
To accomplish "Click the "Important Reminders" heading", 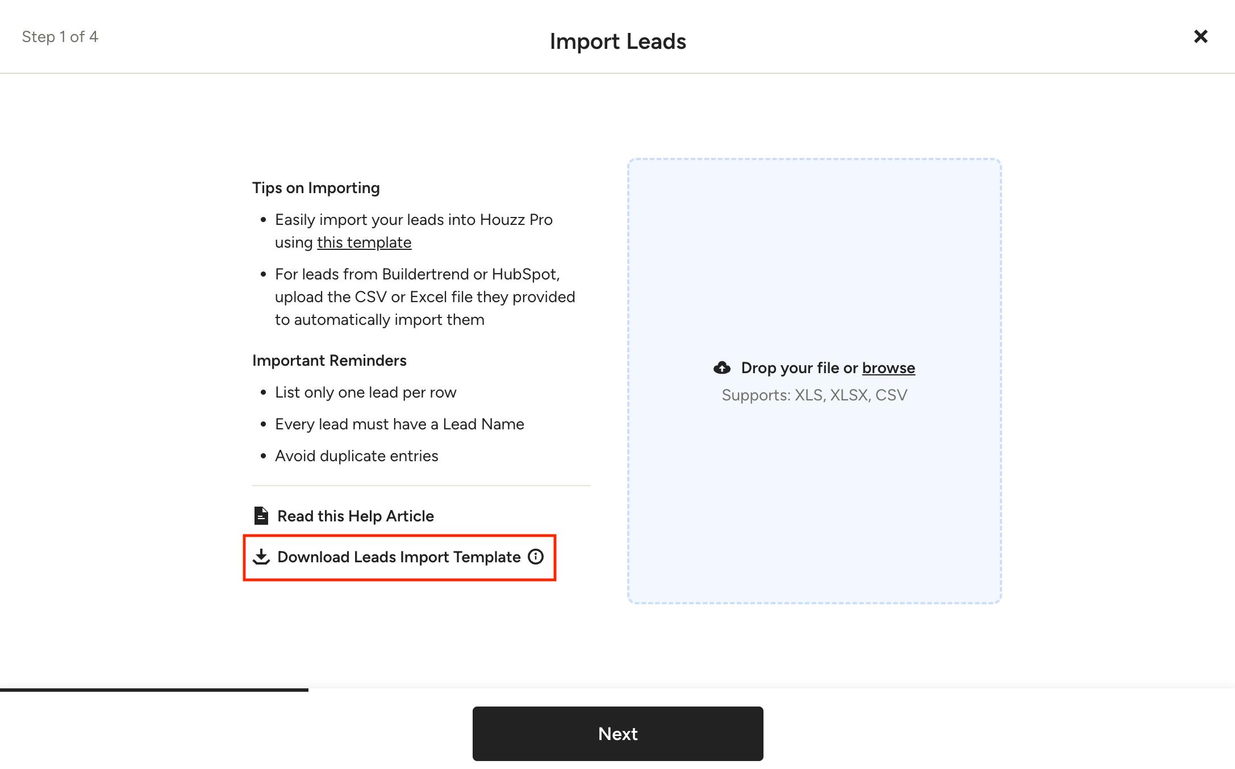I will [329, 361].
